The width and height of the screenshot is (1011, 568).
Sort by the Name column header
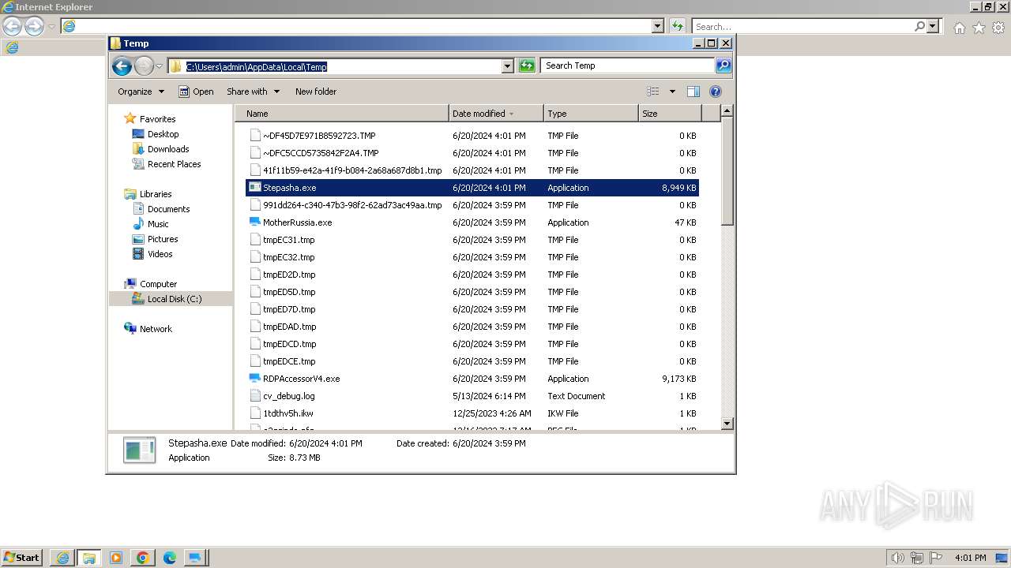tap(342, 114)
